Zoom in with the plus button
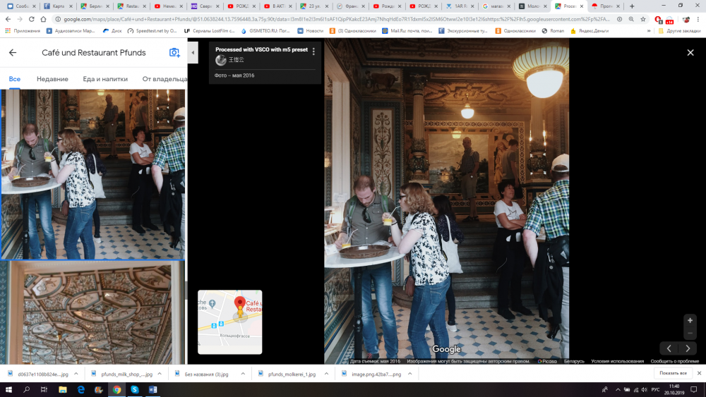 pyautogui.click(x=690, y=320)
